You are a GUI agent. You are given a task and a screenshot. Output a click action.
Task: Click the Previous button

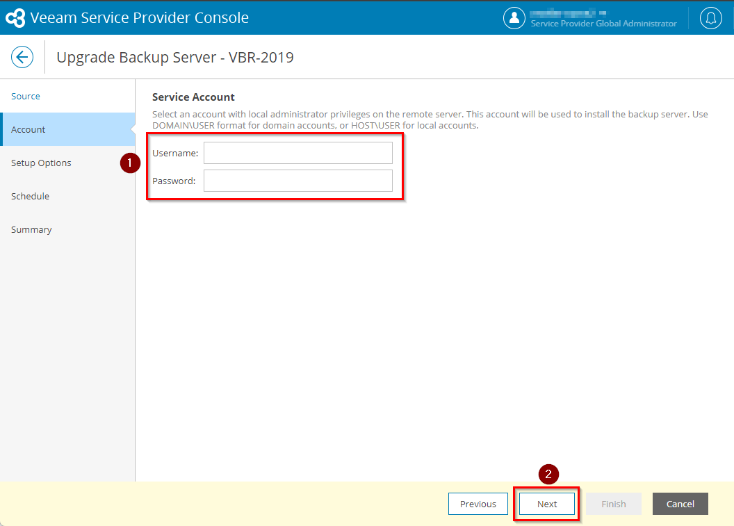tap(478, 504)
